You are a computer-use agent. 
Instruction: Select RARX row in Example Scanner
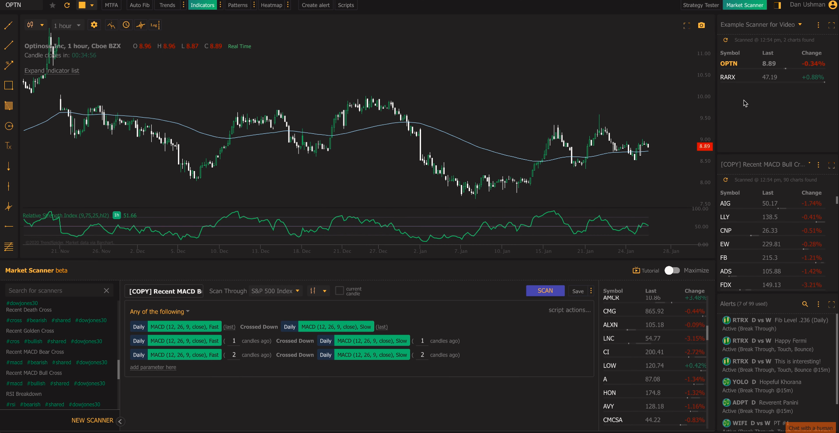773,77
